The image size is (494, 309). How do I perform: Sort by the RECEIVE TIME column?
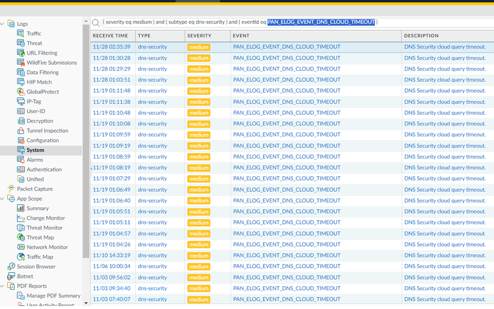[110, 36]
